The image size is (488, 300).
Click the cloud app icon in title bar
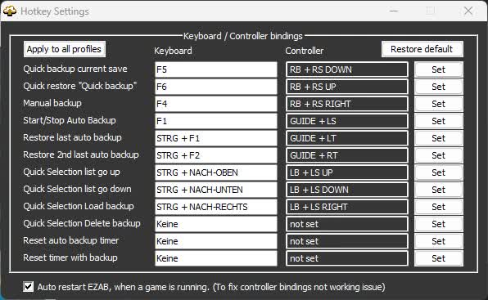coord(10,11)
